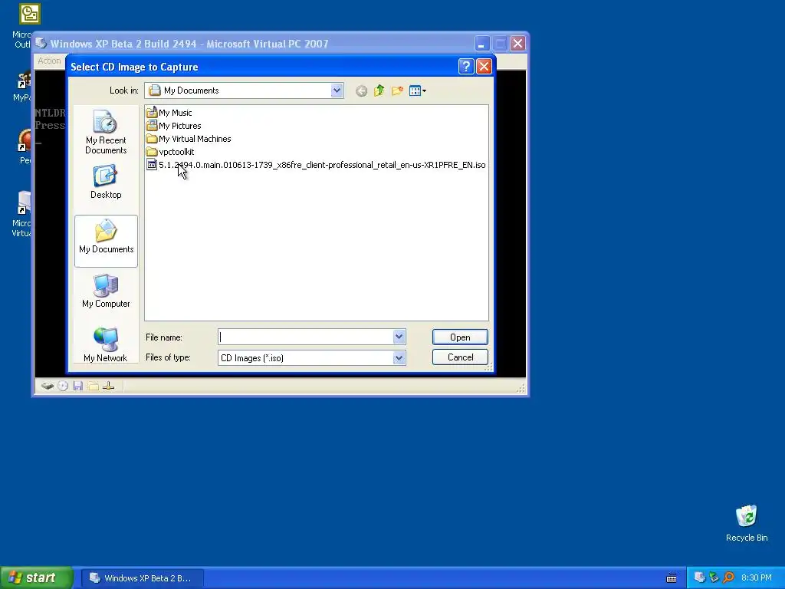Select the My Pictures folder
Screen dimensions: 785x589
tap(174, 126)
